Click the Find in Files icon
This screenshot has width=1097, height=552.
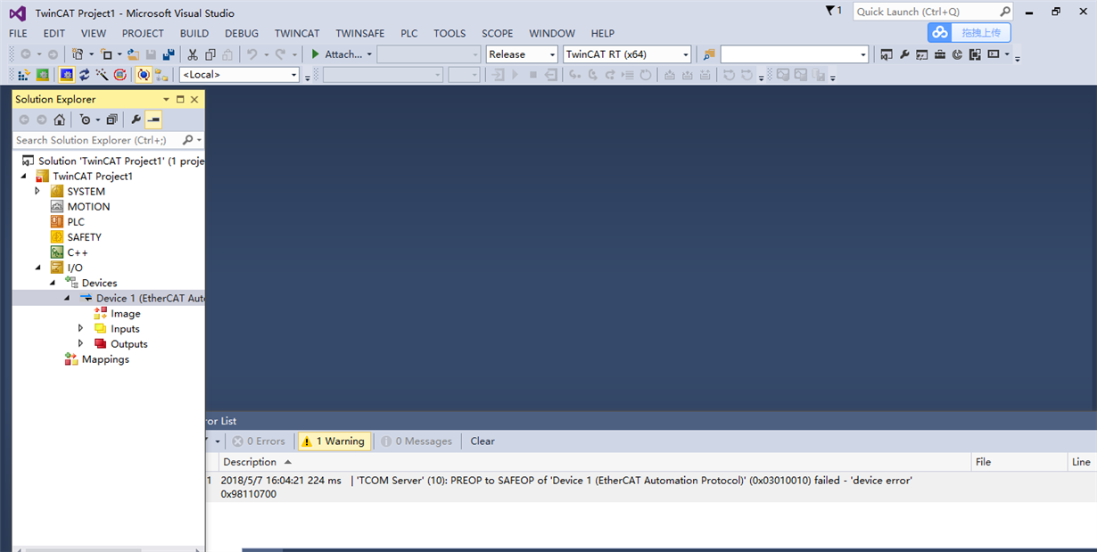click(x=708, y=54)
